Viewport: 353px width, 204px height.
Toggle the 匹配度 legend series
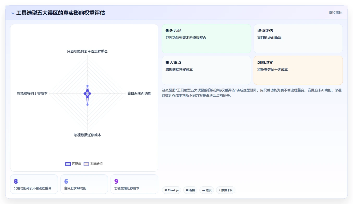pyautogui.click(x=73, y=164)
